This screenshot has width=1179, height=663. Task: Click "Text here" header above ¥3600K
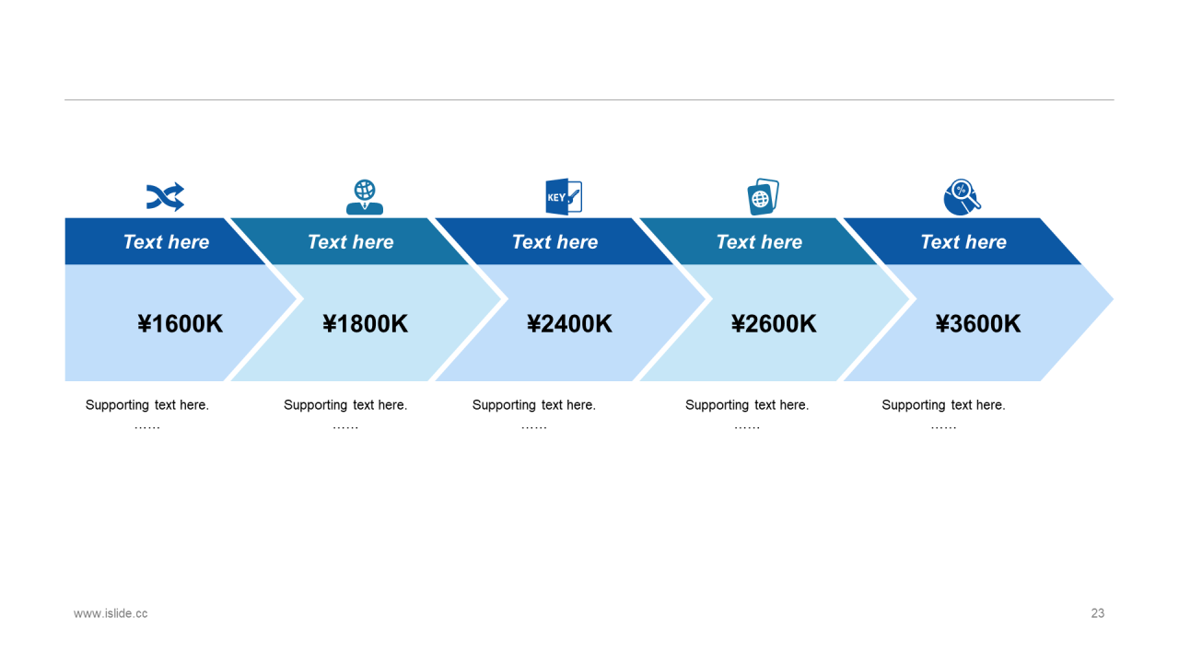coord(963,242)
